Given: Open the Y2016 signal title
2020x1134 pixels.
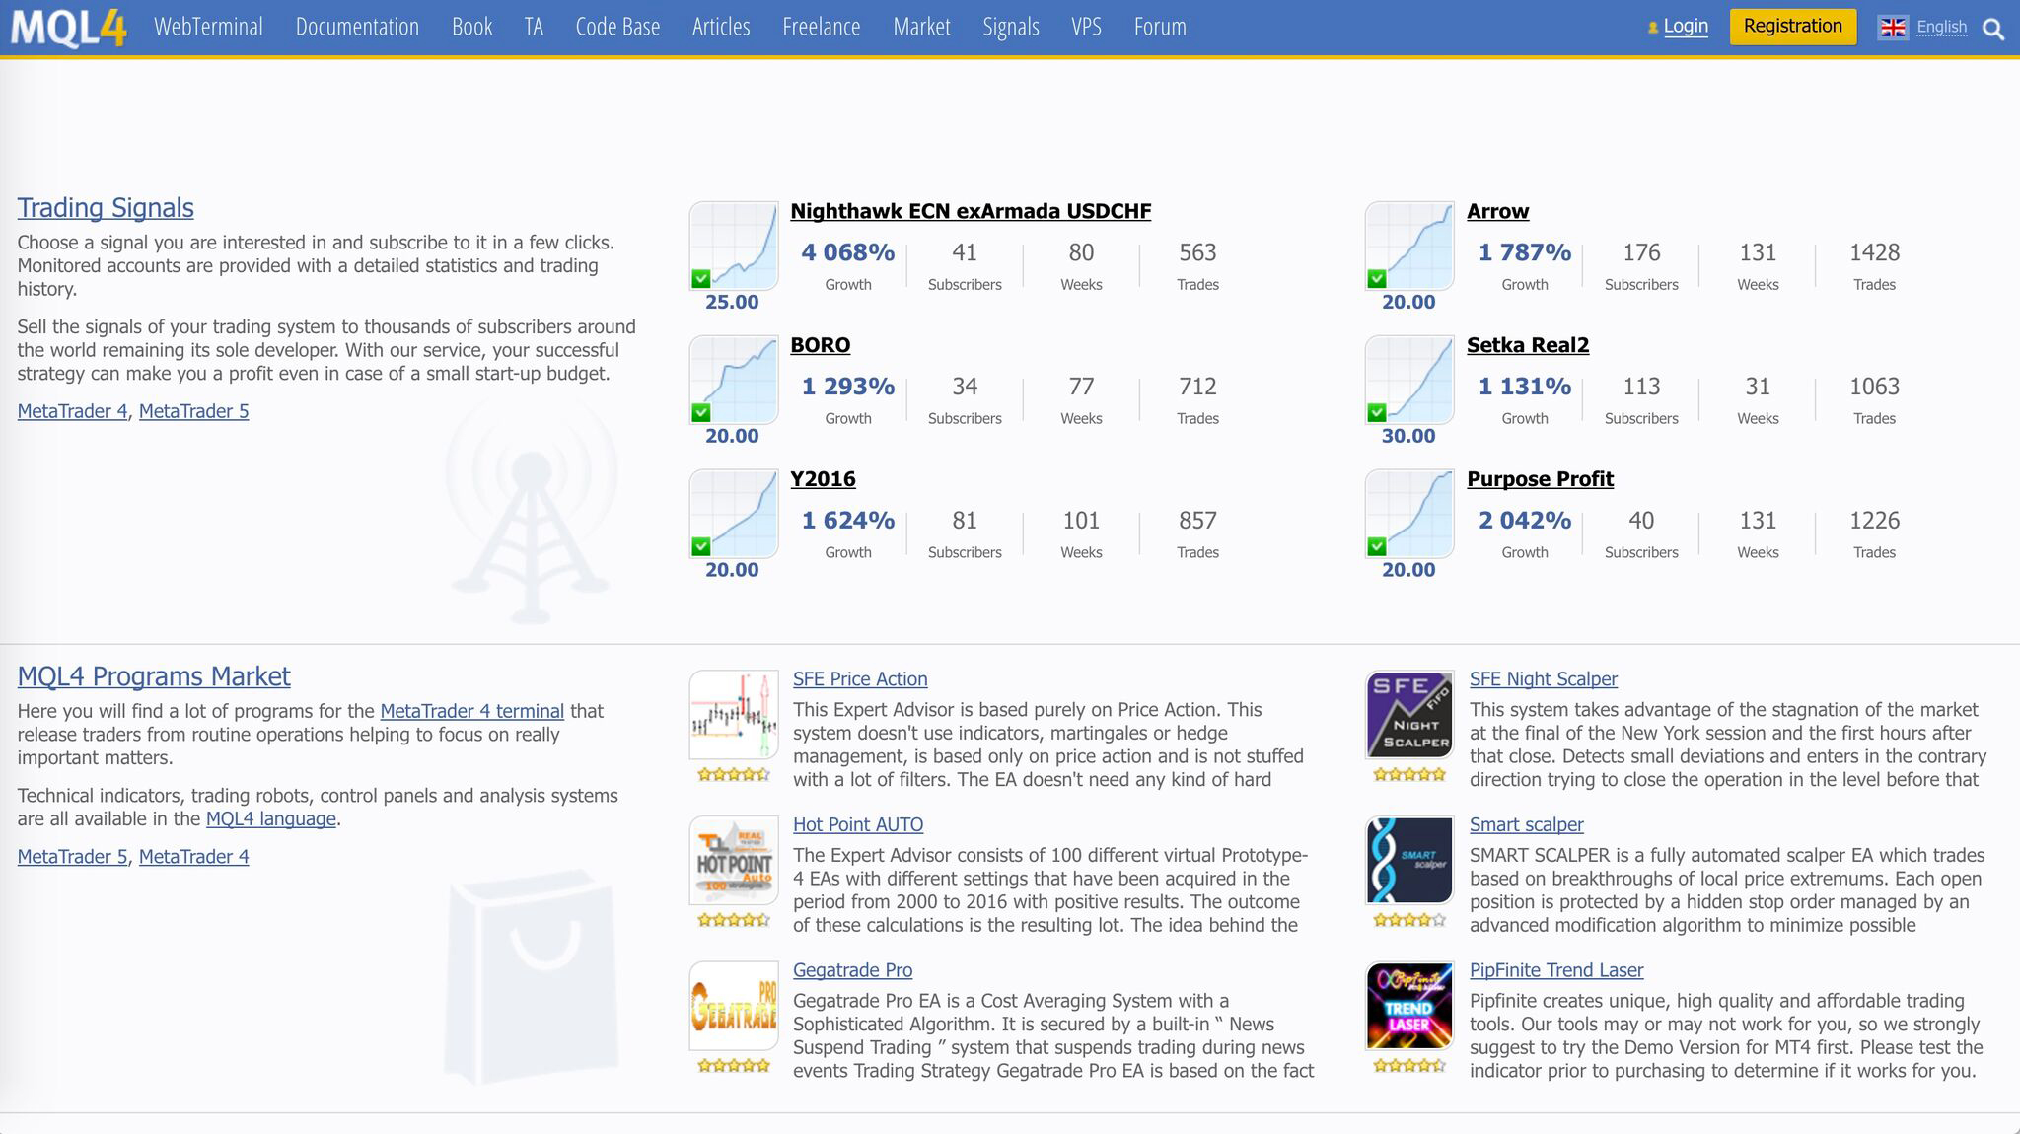Looking at the screenshot, I should (x=823, y=479).
